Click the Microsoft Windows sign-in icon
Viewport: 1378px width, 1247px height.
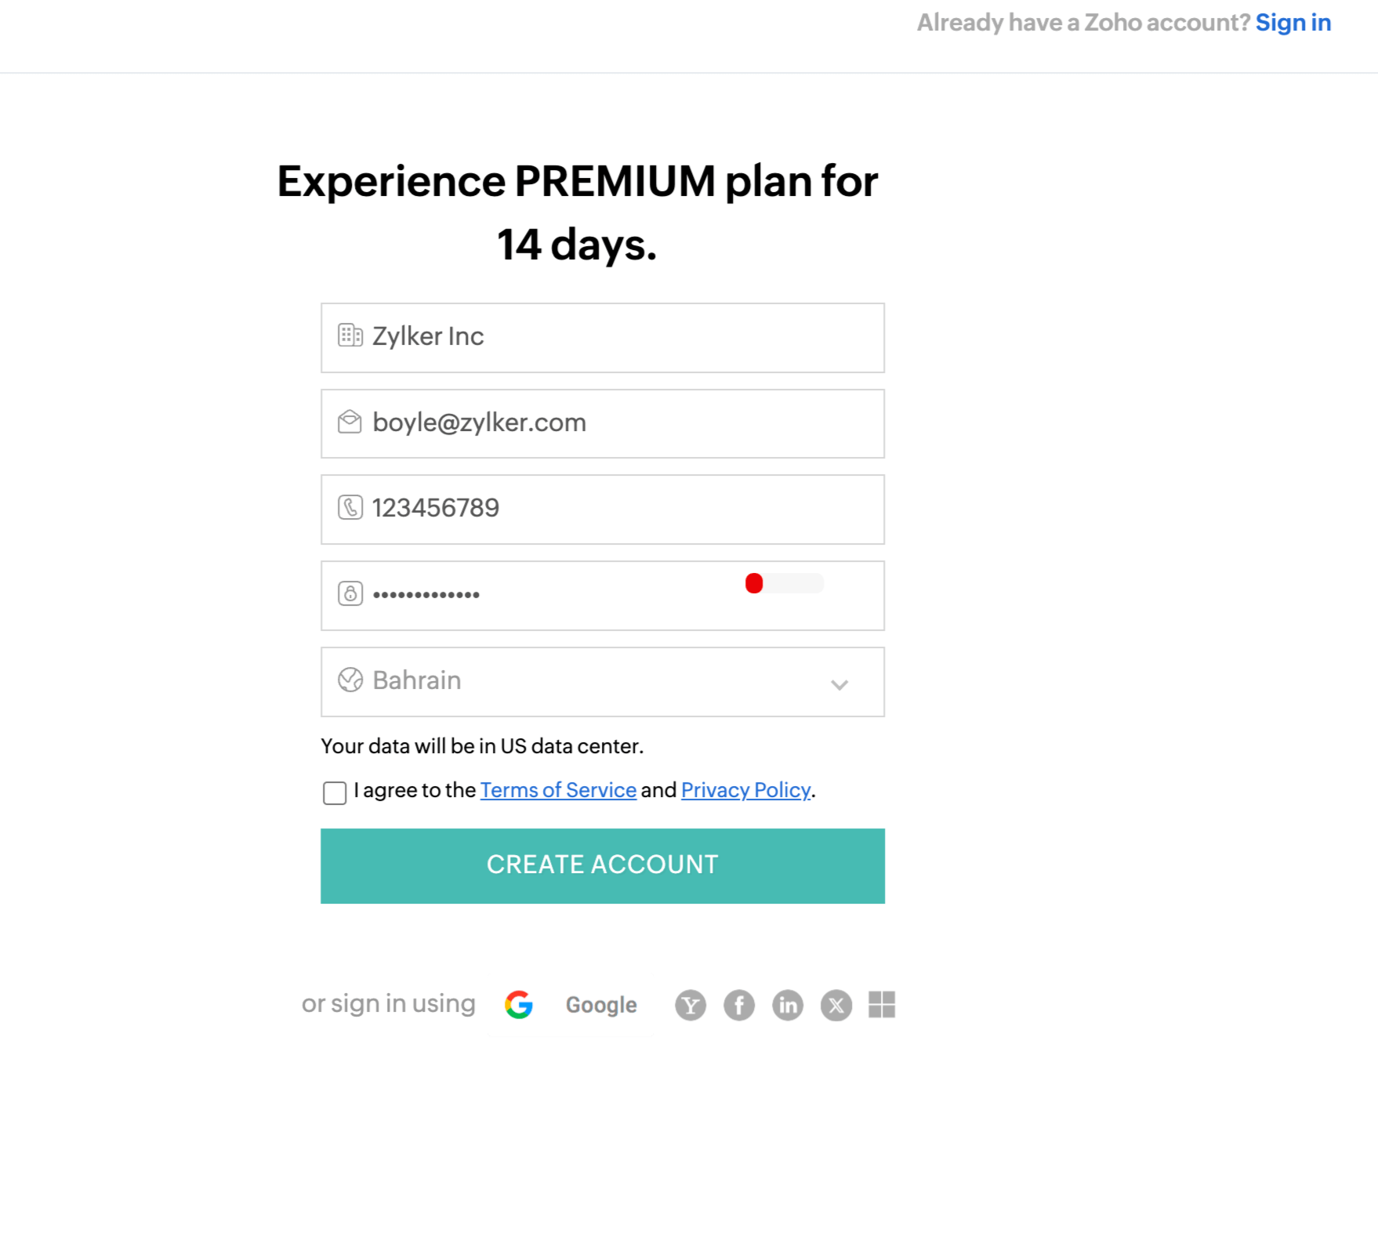point(882,1005)
